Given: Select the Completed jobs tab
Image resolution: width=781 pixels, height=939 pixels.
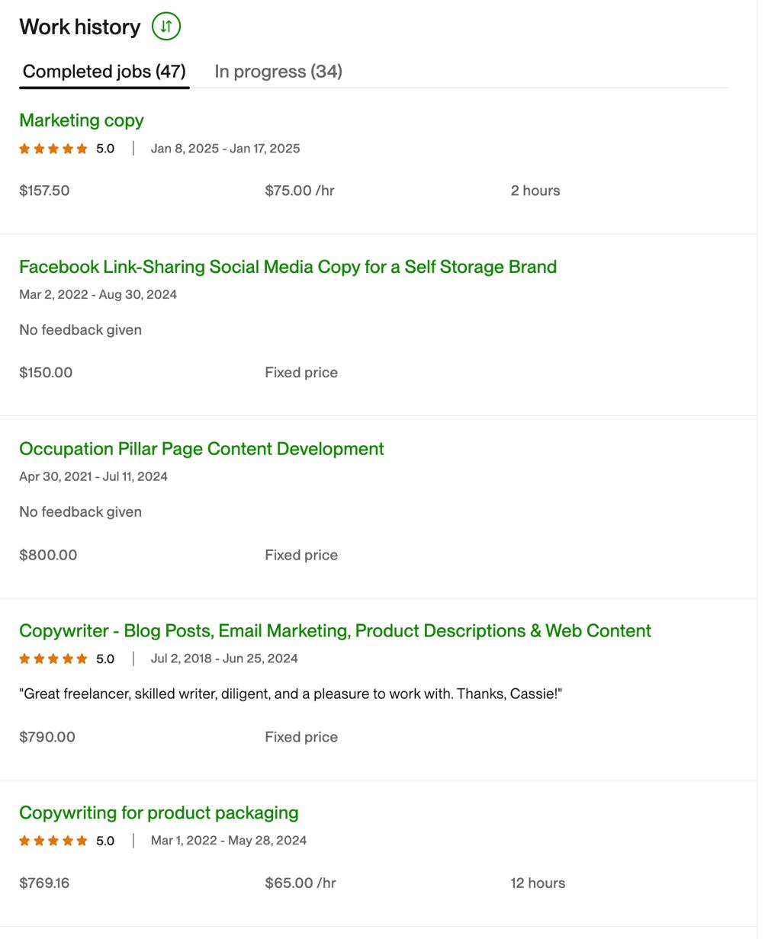Looking at the screenshot, I should pos(104,71).
